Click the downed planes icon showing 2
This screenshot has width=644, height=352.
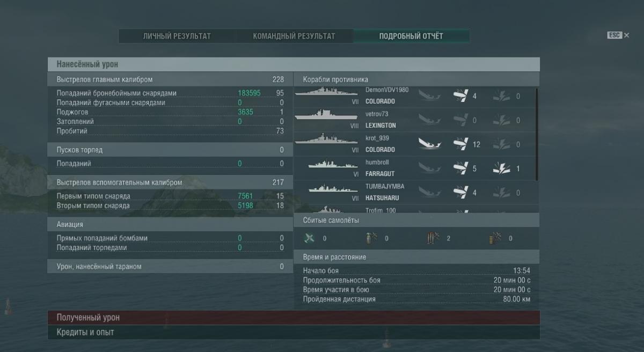click(433, 238)
